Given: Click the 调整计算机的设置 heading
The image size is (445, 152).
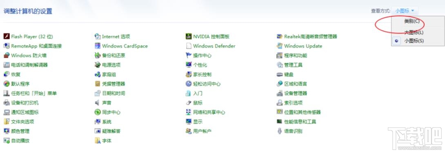Looking at the screenshot, I should (28, 11).
